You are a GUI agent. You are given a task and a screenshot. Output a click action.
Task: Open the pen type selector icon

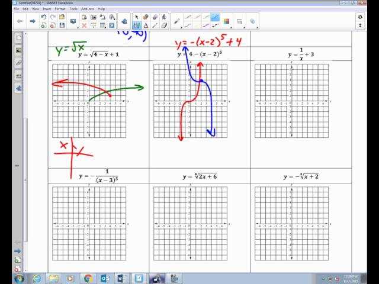[x=177, y=21]
